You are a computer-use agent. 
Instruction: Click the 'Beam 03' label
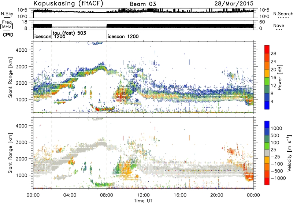pos(143,4)
